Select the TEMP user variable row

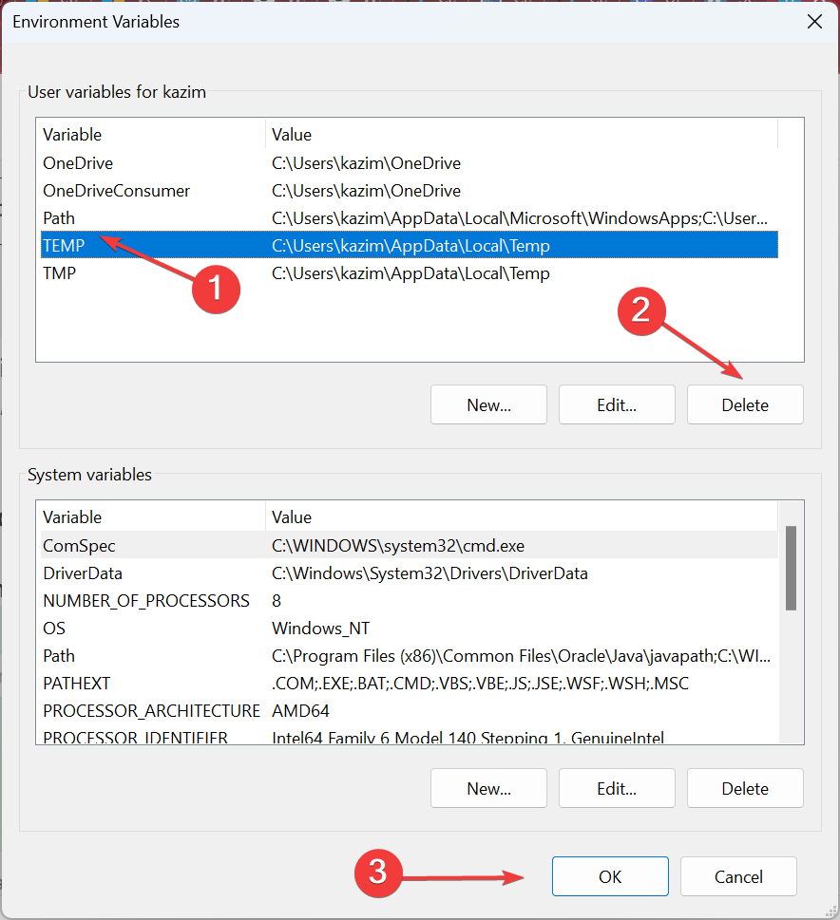[x=410, y=245]
